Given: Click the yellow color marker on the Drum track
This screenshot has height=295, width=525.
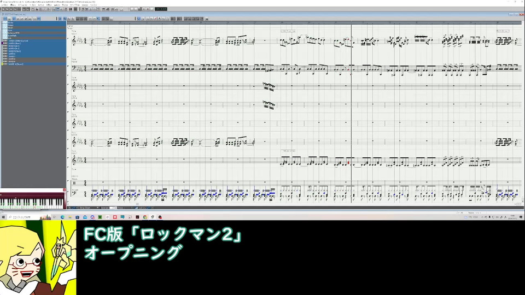Looking at the screenshot, I should pos(3,64).
